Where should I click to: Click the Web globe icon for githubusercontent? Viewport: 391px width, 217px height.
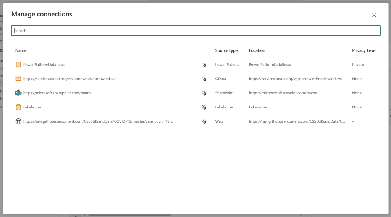pyautogui.click(x=18, y=121)
